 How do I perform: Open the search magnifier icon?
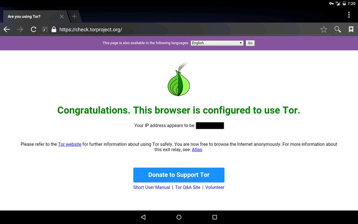[337, 29]
